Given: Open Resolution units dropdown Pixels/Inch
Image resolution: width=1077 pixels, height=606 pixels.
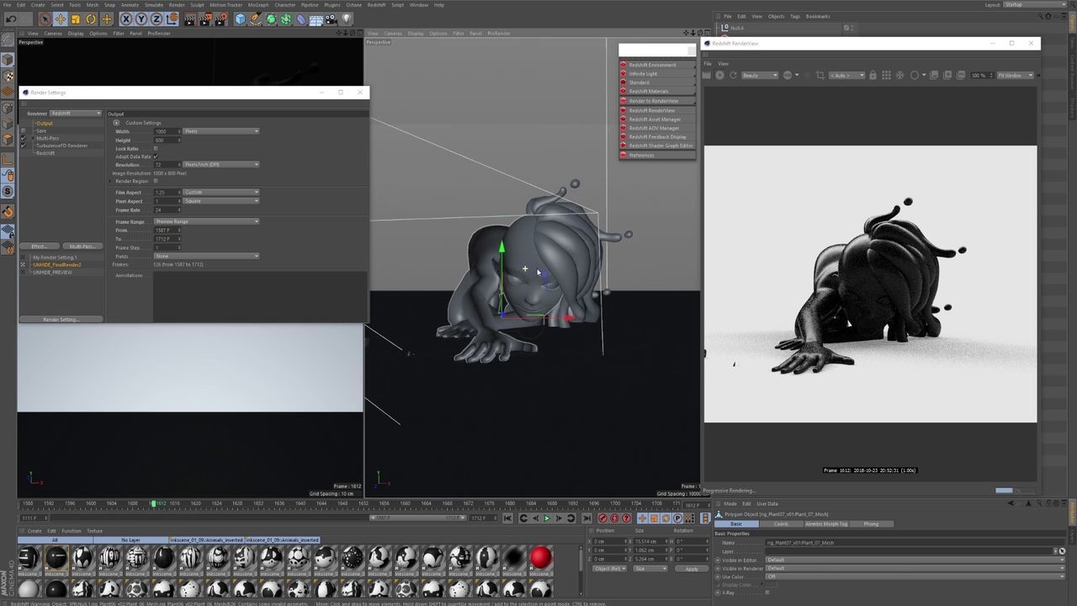Looking at the screenshot, I should [220, 165].
